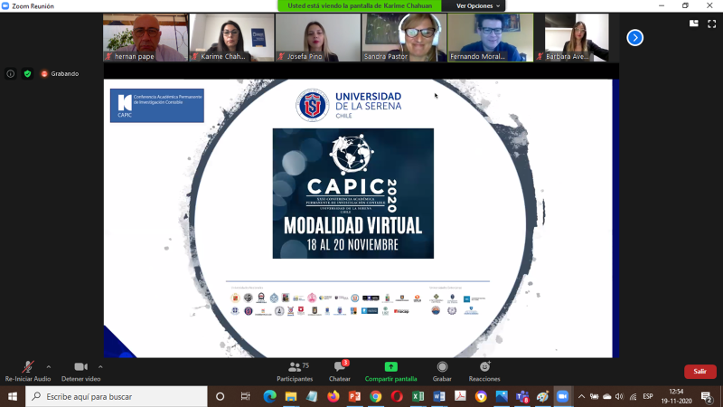Open audio options arrow next to microphone
Image resolution: width=723 pixels, height=407 pixels.
pos(49,367)
